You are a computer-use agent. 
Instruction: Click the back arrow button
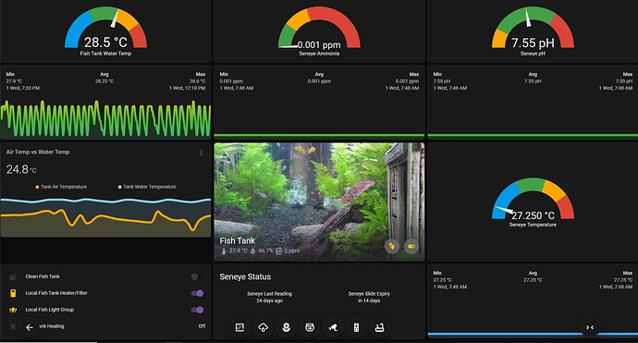point(30,327)
